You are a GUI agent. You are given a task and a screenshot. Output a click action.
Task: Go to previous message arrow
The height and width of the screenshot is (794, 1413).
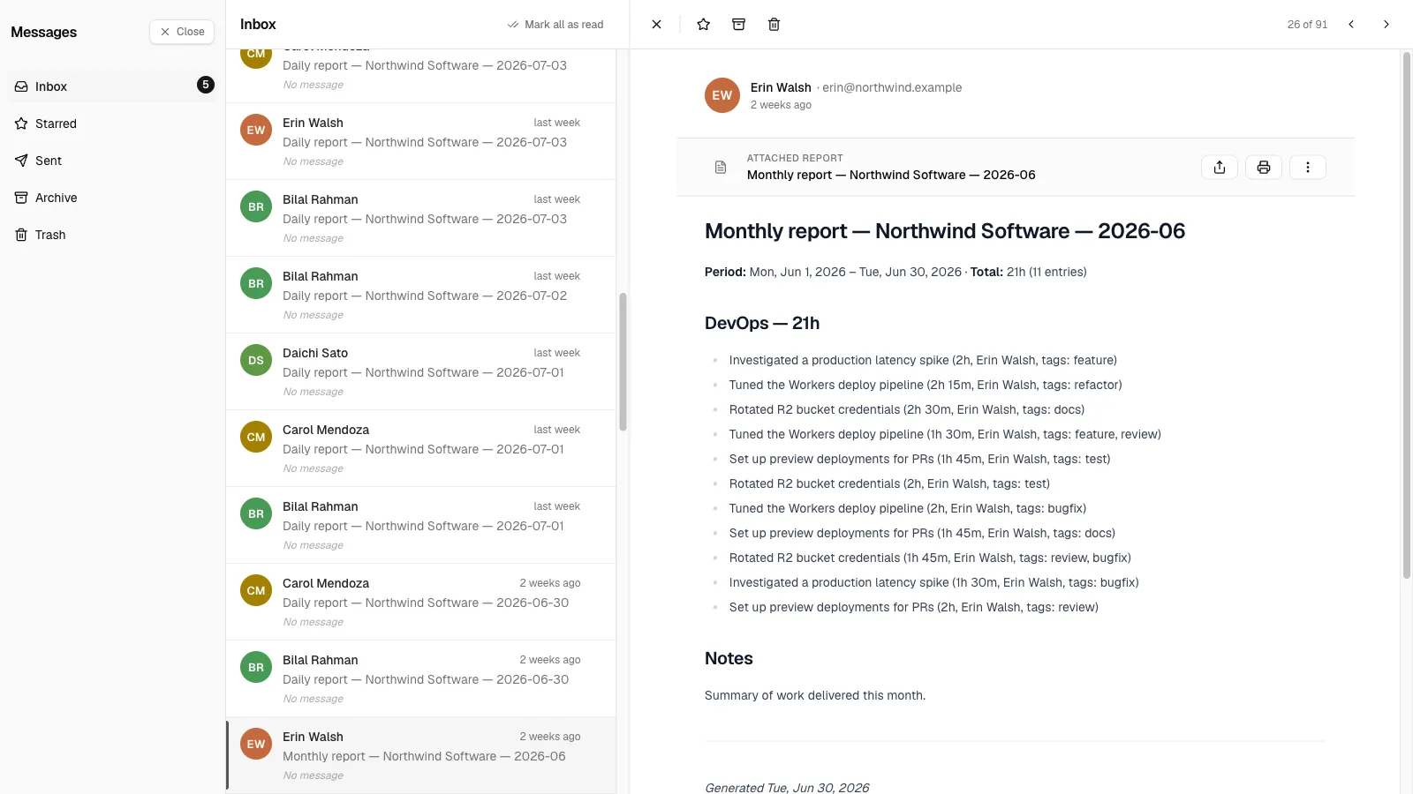pos(1350,25)
